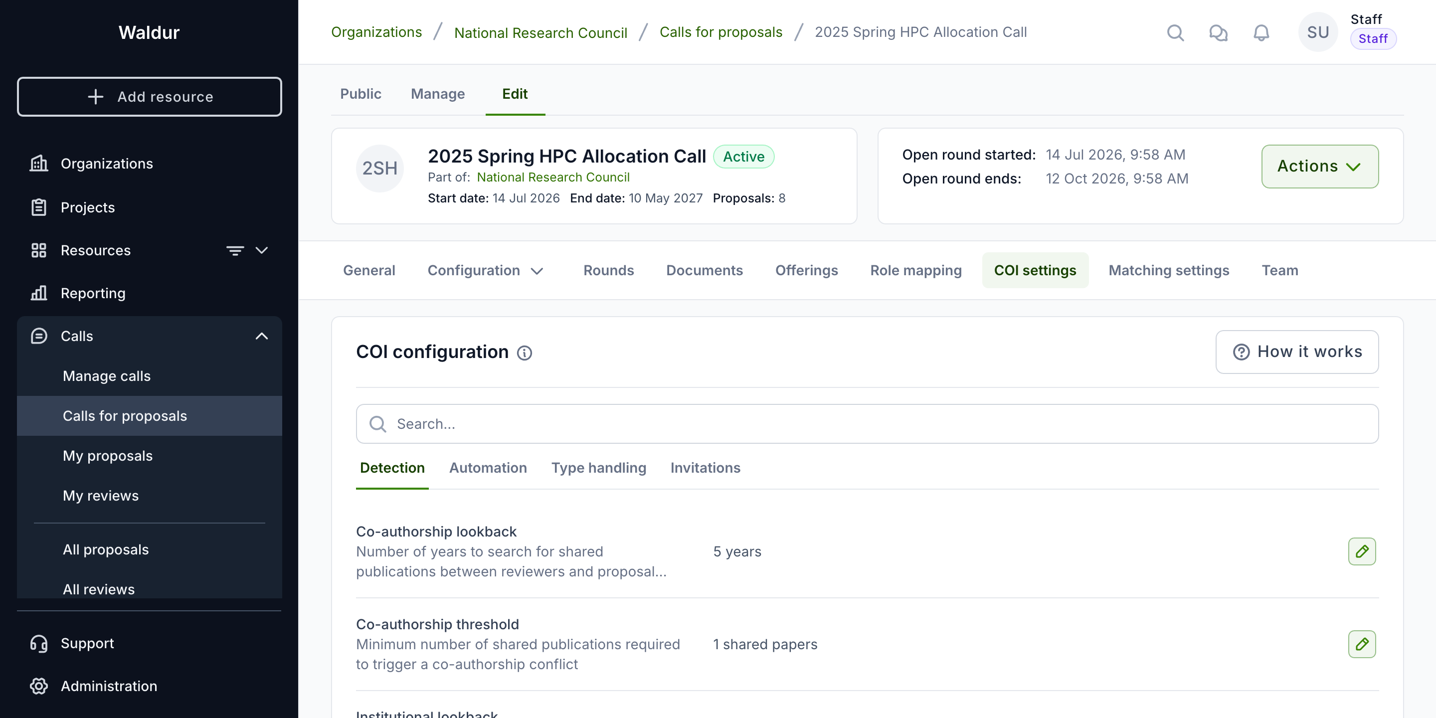Click the info icon beside COI configuration

pos(525,353)
